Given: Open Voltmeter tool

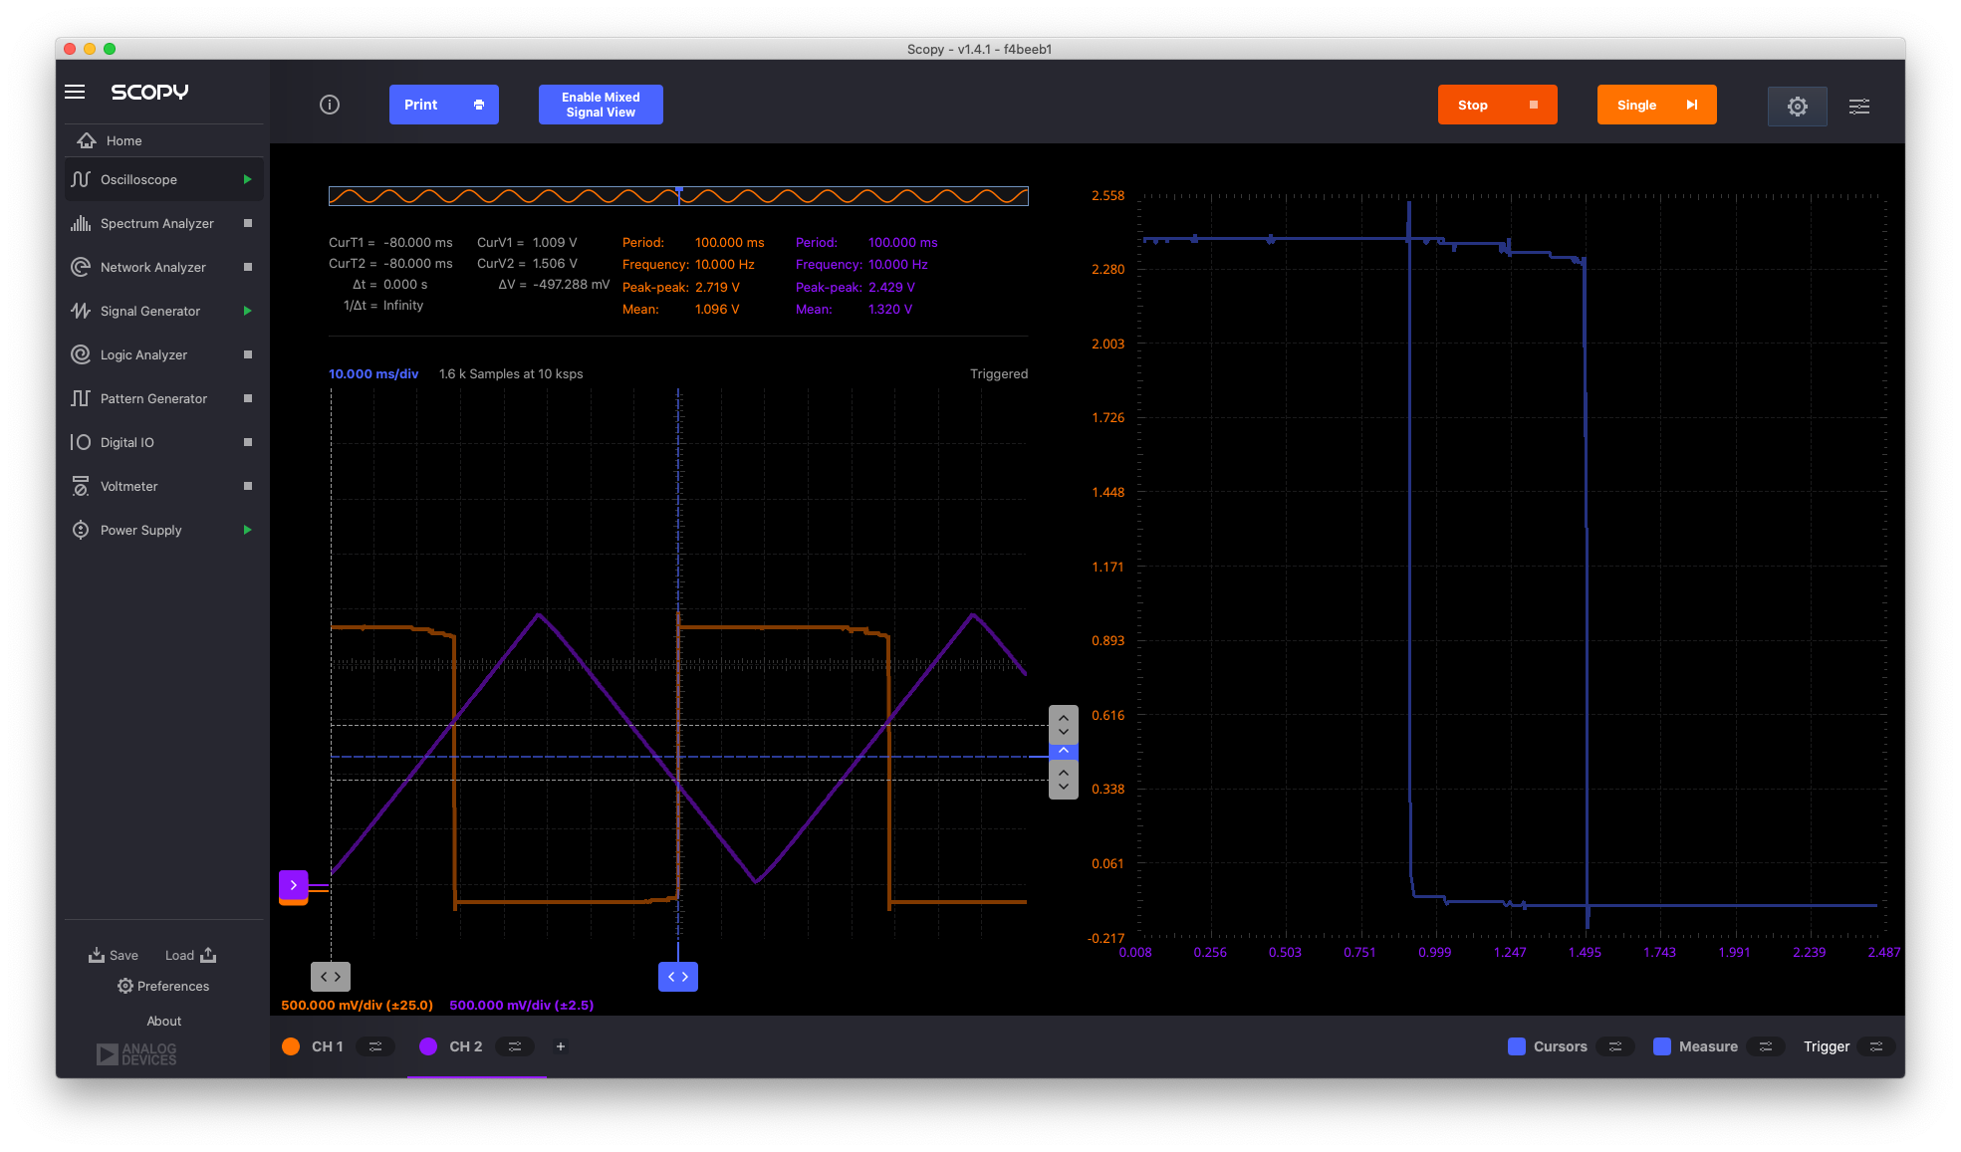Looking at the screenshot, I should tap(163, 486).
